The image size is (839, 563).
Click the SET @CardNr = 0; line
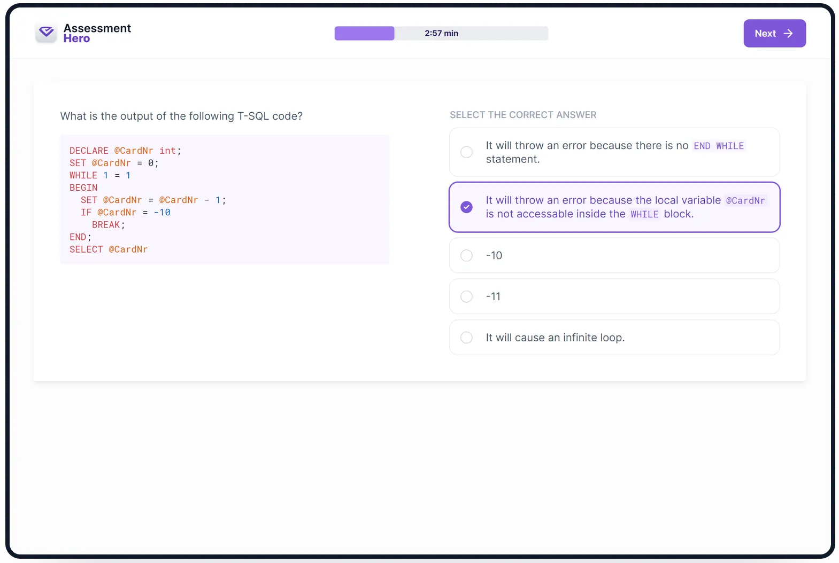click(x=114, y=163)
